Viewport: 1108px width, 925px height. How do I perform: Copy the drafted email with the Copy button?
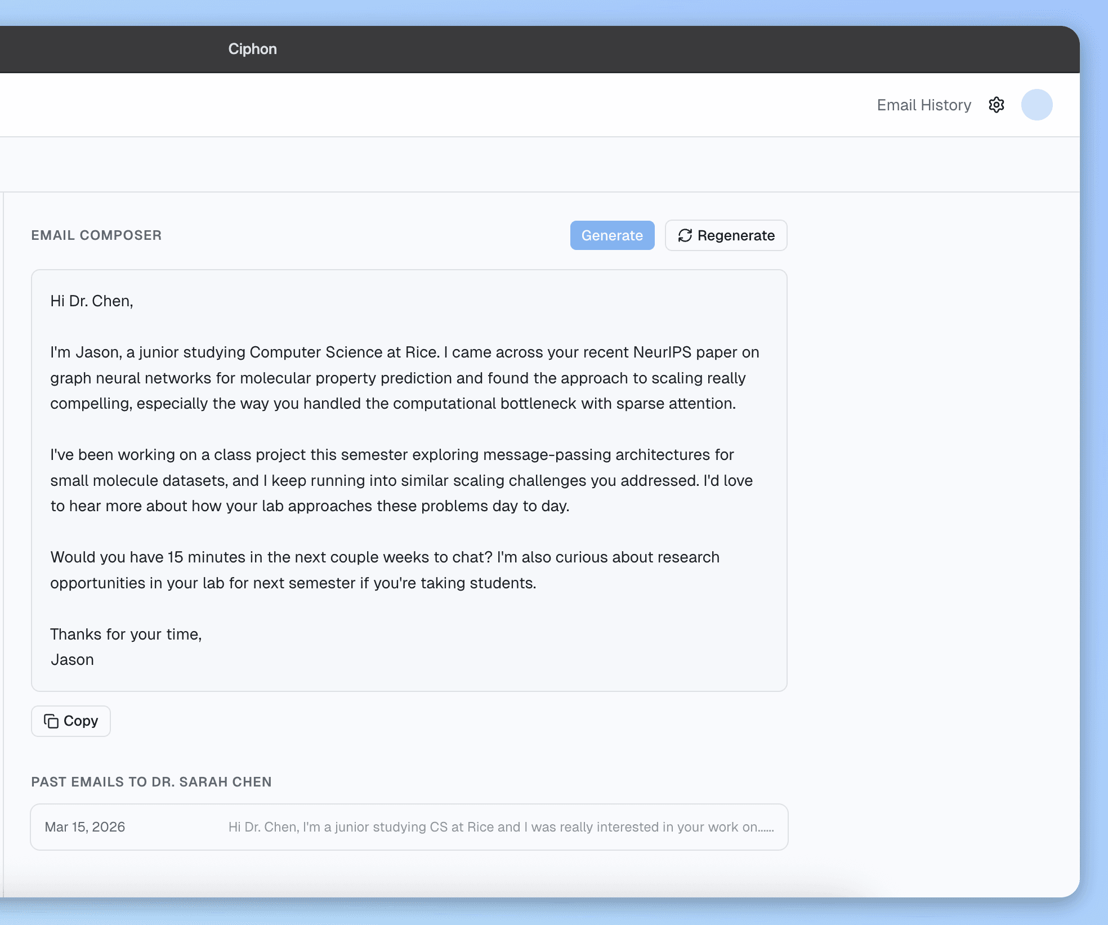70,721
